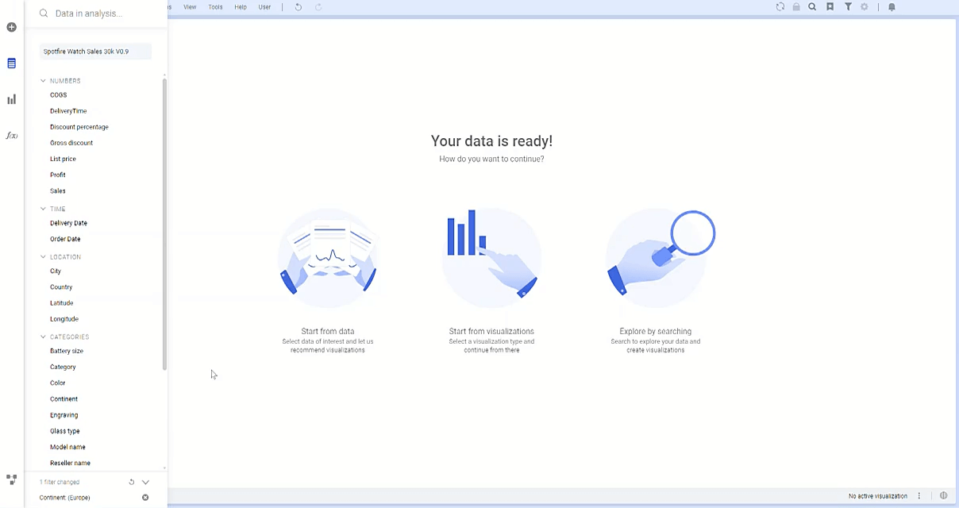
Task: Select the Sales column
Action: pyautogui.click(x=58, y=191)
